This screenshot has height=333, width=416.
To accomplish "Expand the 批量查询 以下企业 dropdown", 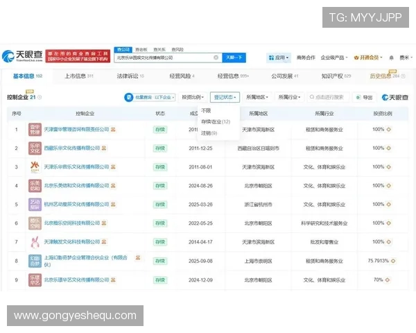I will [x=150, y=97].
